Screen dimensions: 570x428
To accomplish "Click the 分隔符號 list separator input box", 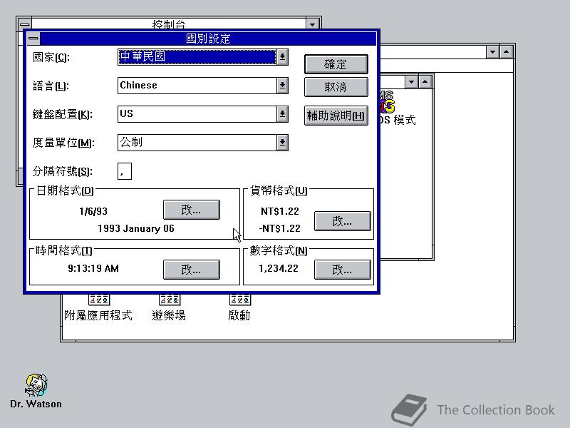I will [x=125, y=171].
